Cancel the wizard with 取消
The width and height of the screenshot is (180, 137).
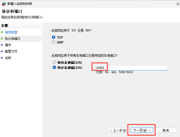pos(166,130)
